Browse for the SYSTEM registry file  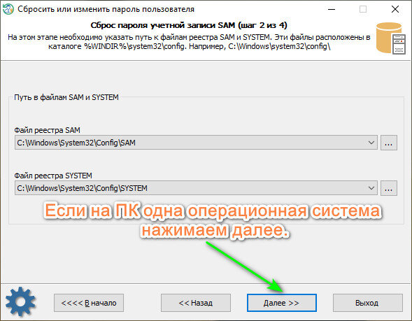[389, 188]
